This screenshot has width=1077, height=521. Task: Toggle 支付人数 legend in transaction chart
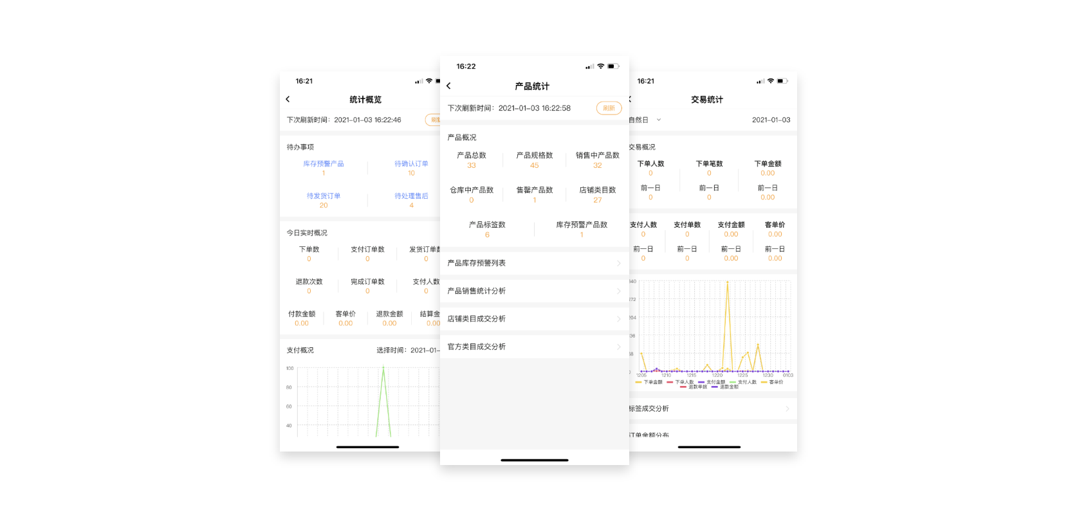(x=743, y=382)
